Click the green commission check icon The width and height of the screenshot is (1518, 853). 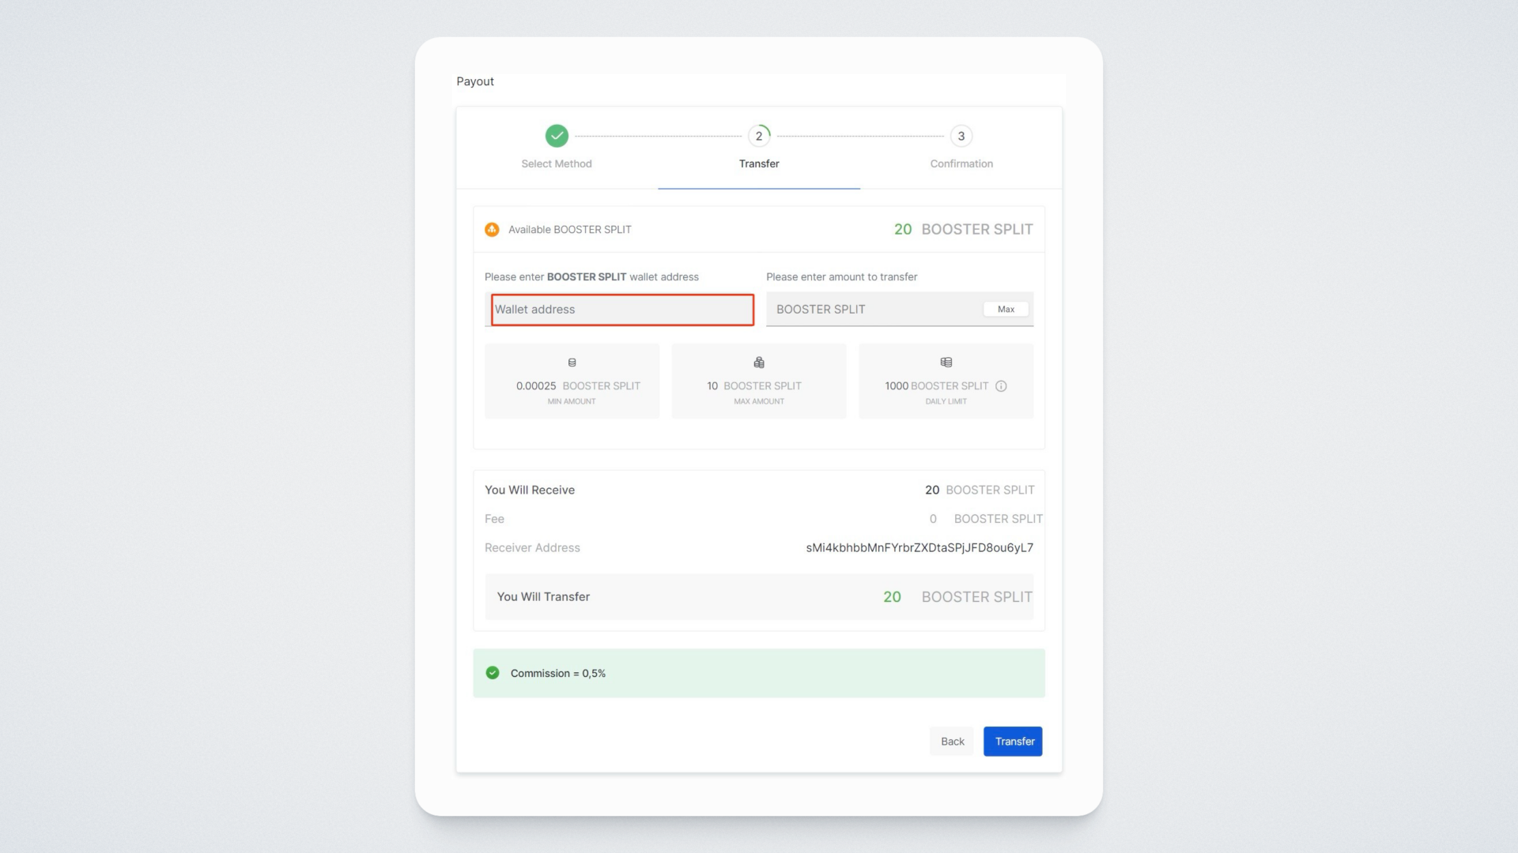[493, 673]
